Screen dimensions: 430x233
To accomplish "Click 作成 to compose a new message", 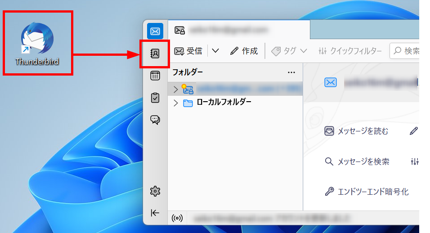I will tap(244, 51).
